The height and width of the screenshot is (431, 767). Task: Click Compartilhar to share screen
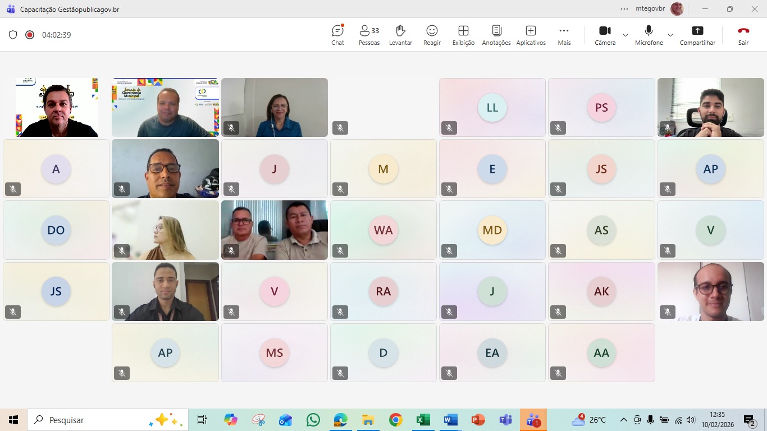click(x=697, y=35)
